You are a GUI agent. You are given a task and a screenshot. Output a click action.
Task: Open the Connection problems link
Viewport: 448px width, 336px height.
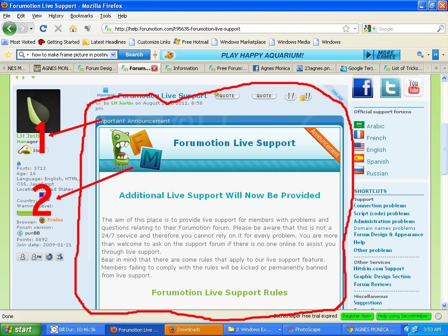[x=380, y=206]
